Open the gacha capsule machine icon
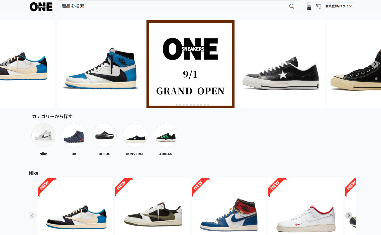The width and height of the screenshot is (381, 235). pos(309,6)
